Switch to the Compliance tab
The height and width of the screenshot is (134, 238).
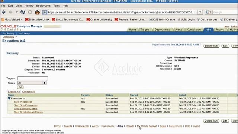pyautogui.click(x=194, y=29)
